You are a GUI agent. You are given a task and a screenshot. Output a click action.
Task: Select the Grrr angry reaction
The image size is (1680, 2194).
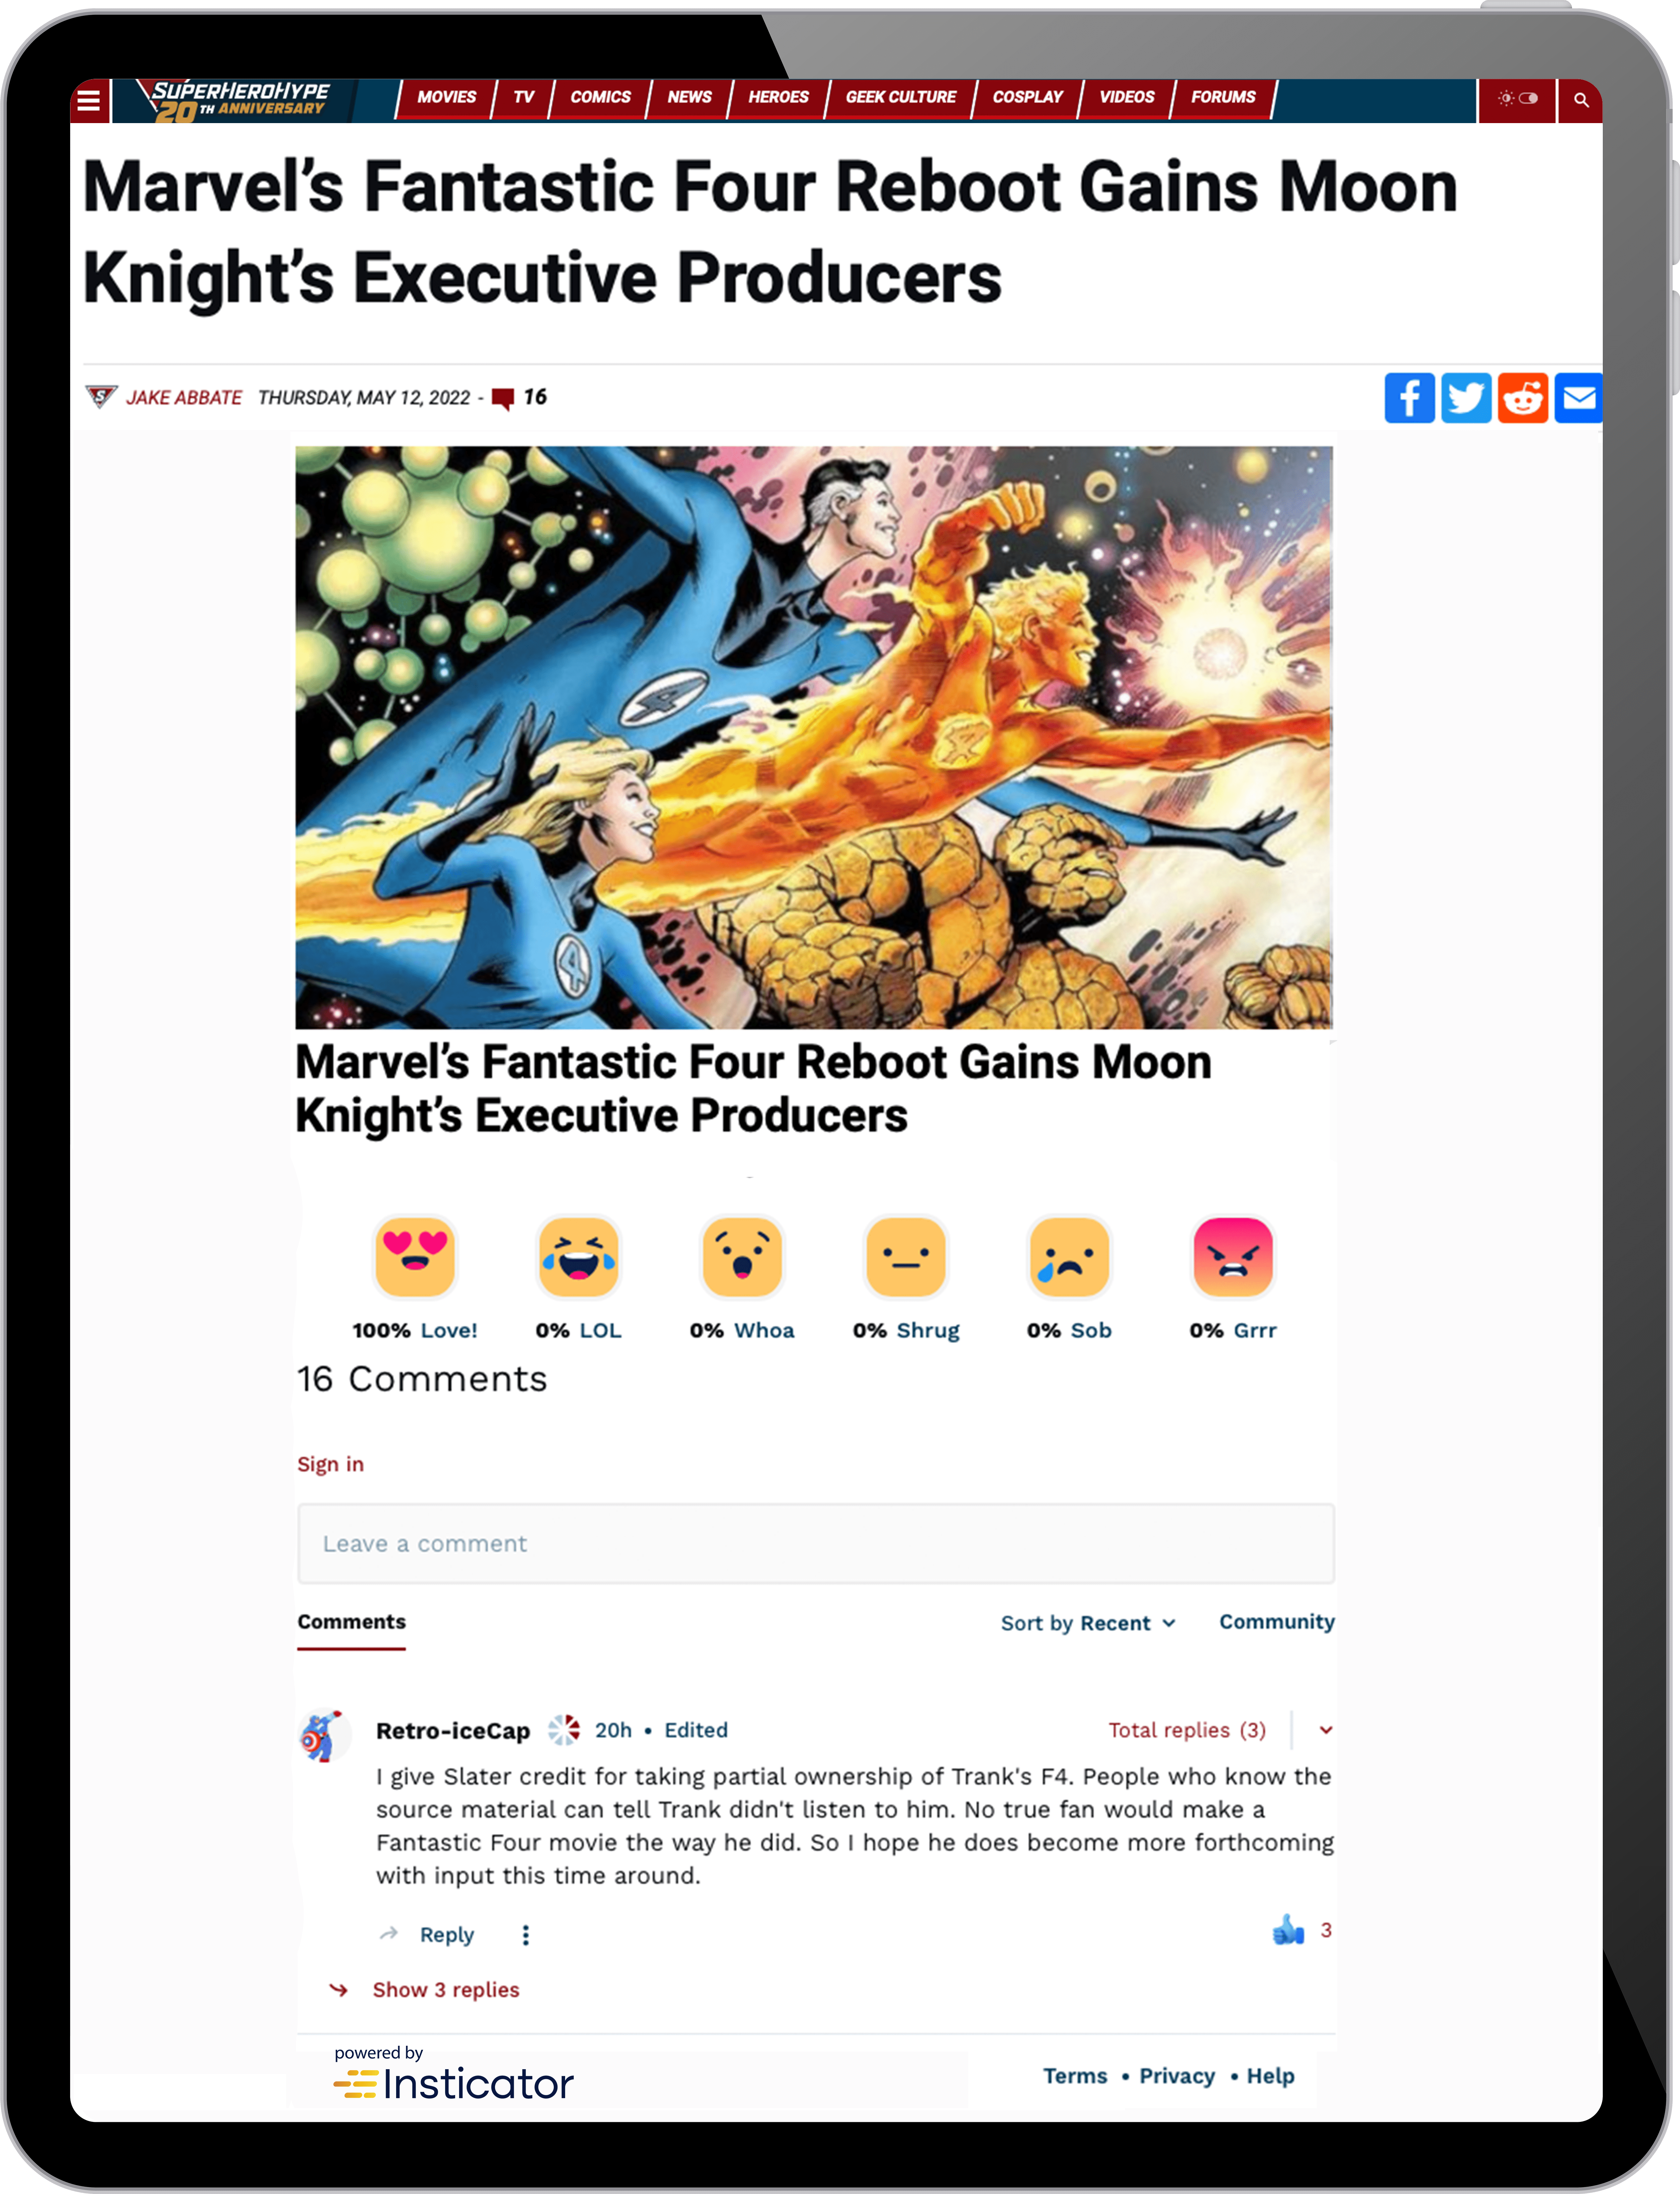click(x=1233, y=1256)
